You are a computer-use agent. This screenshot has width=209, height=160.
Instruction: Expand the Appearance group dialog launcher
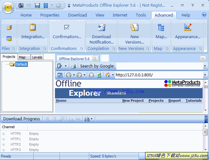tap(200, 49)
